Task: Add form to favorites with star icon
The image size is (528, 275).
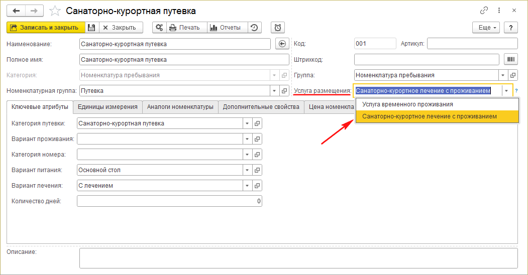Action: [x=56, y=11]
